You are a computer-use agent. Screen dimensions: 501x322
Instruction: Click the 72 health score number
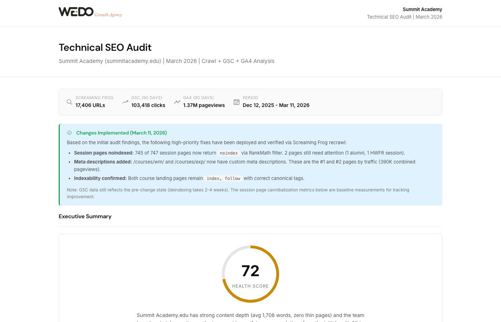point(250,271)
